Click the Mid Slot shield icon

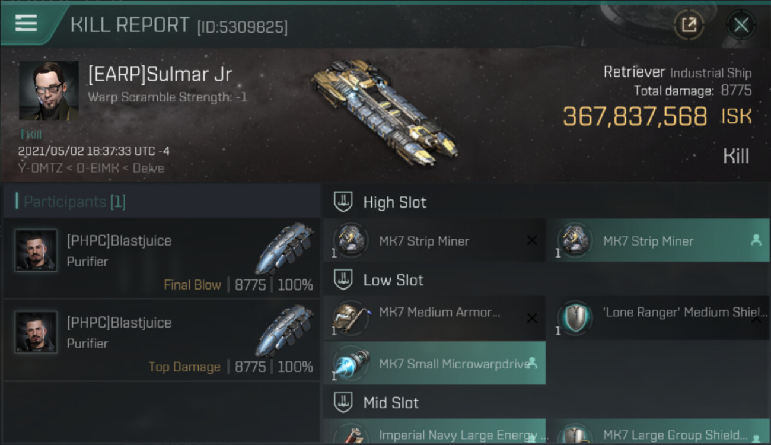(x=343, y=402)
